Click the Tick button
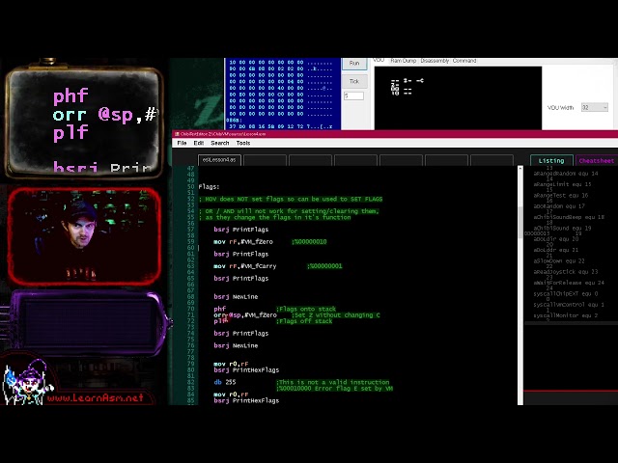The width and height of the screenshot is (618, 463). (354, 81)
